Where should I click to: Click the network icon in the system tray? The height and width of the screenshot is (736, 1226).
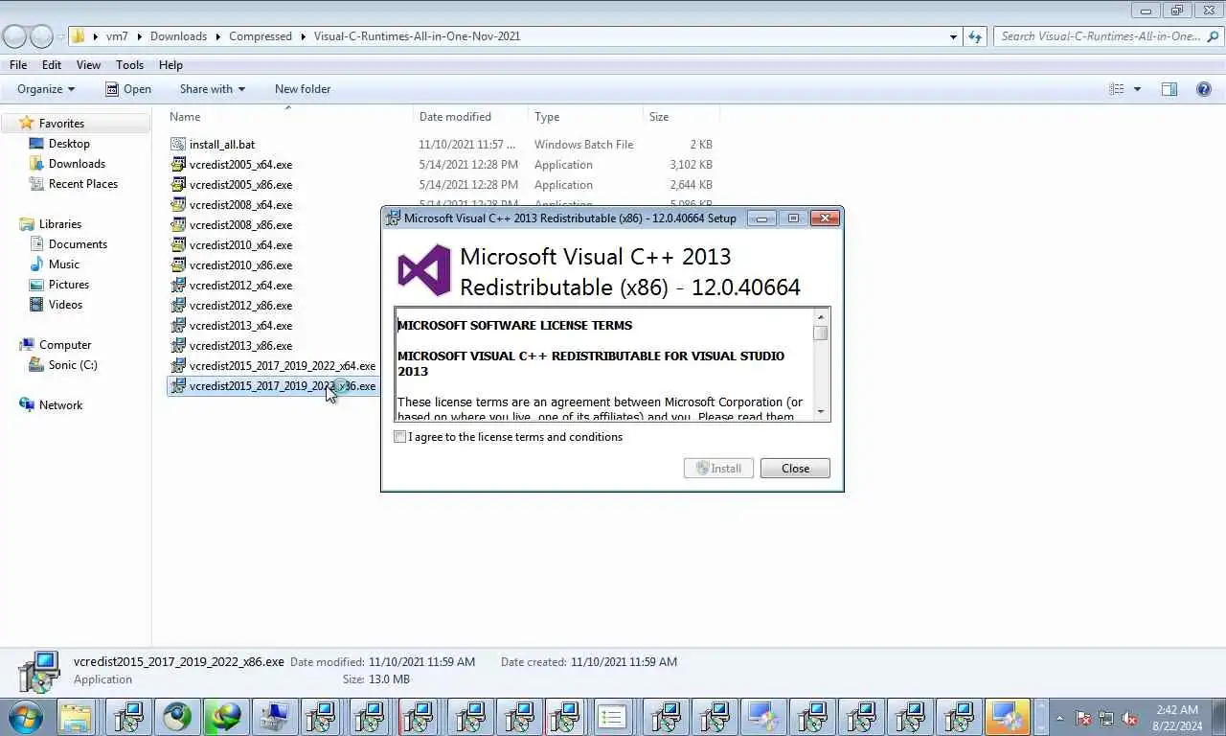1106,717
